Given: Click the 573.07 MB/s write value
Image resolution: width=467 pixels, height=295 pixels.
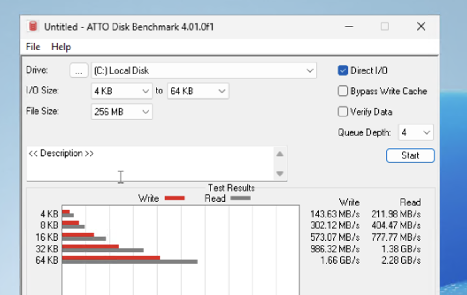Looking at the screenshot, I should [335, 237].
